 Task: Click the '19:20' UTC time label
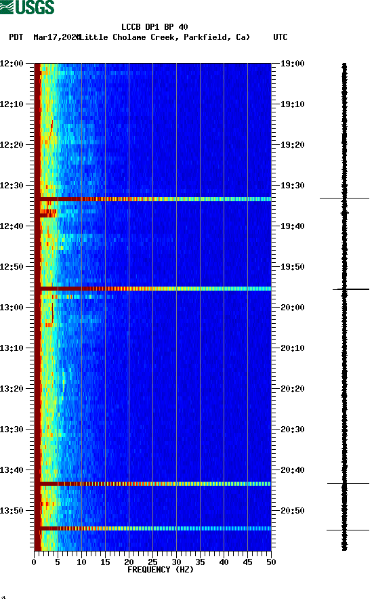click(x=292, y=145)
